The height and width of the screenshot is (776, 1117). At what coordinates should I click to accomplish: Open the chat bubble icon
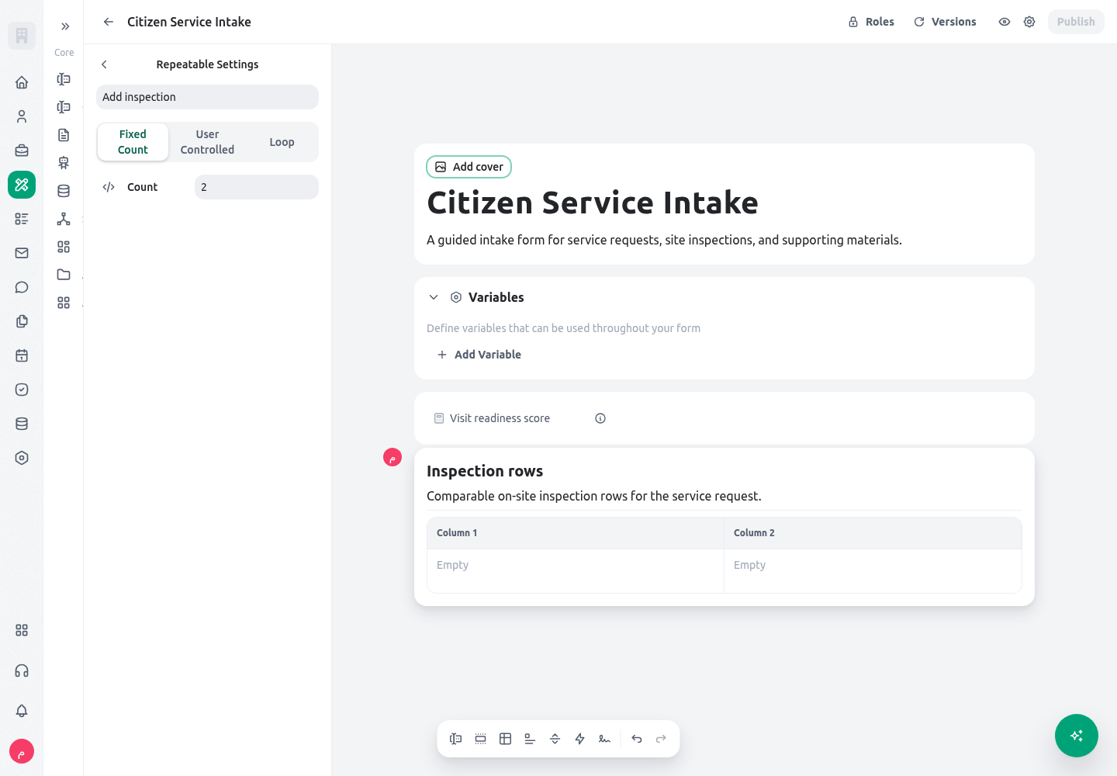point(22,287)
